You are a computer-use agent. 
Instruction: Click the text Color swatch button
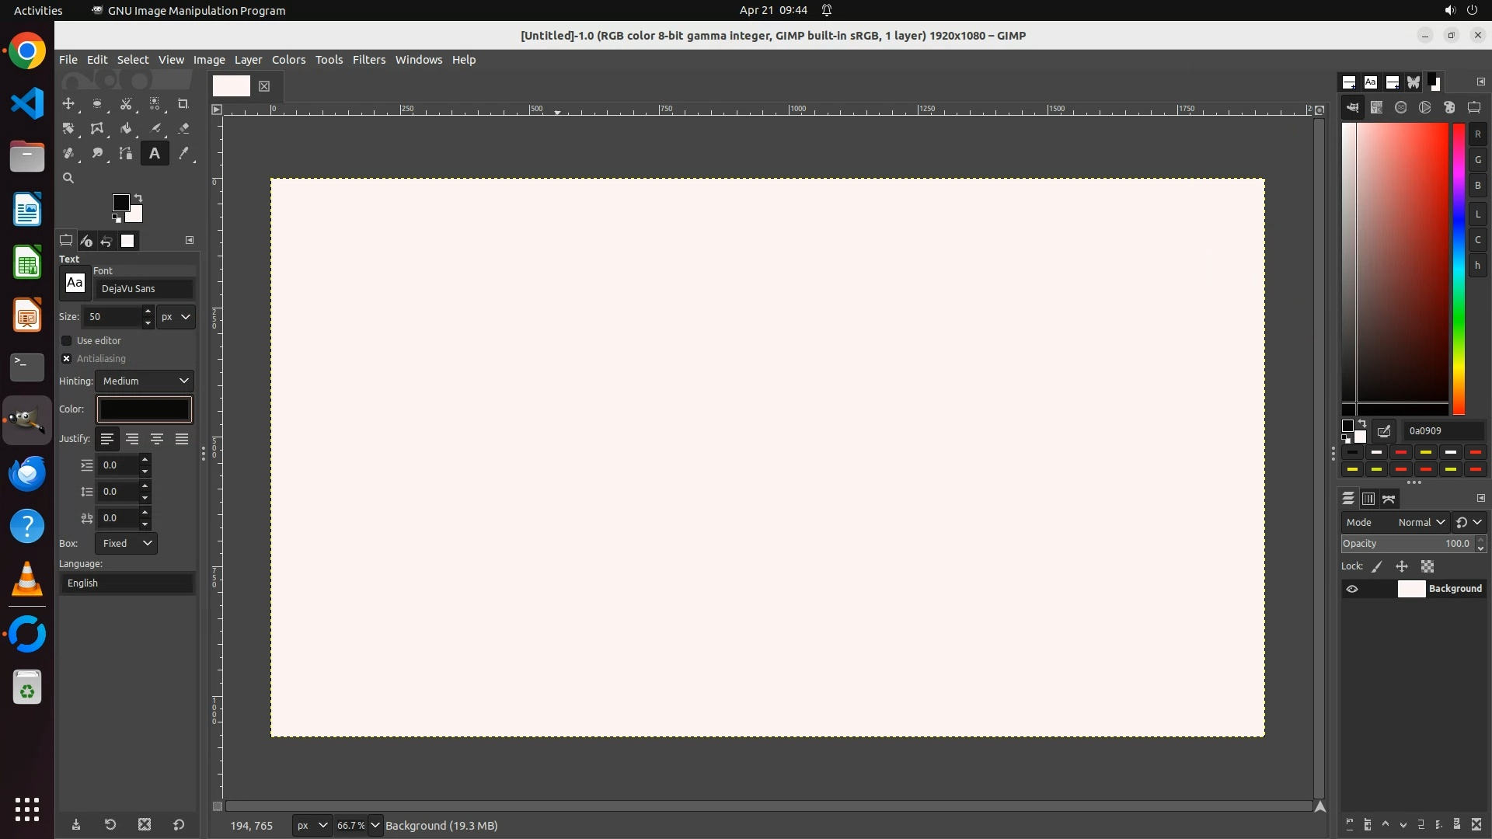tap(144, 409)
